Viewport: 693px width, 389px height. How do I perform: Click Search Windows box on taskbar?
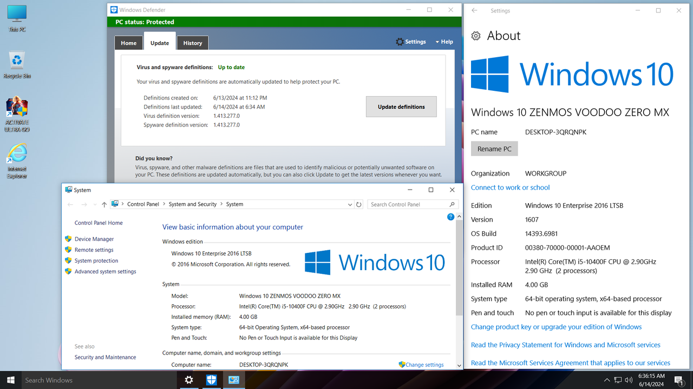pos(99,380)
